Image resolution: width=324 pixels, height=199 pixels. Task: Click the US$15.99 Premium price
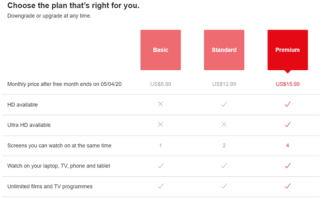[287, 84]
